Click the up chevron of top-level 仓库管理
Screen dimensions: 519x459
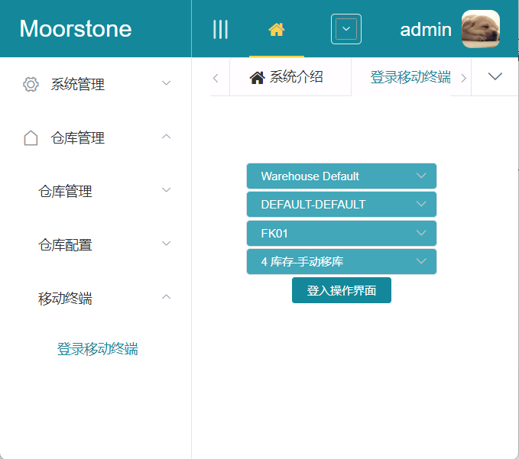pyautogui.click(x=166, y=136)
